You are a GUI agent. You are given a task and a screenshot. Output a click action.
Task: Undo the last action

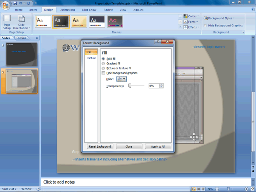click(20, 3)
